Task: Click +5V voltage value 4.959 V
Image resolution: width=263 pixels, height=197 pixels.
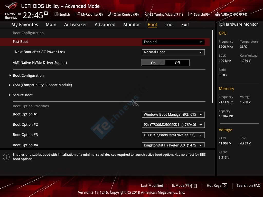Action: tap(245, 143)
